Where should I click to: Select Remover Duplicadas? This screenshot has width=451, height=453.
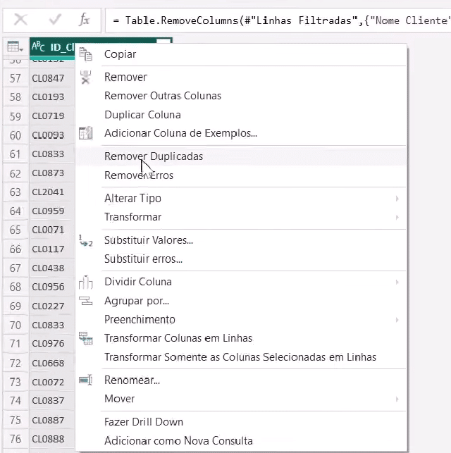click(x=154, y=156)
